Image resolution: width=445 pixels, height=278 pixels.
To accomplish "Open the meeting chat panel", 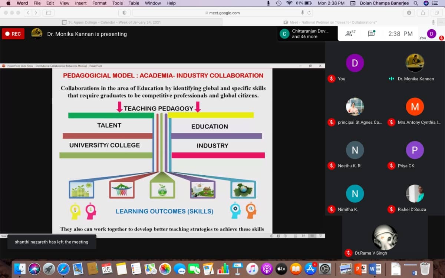I will [x=371, y=34].
